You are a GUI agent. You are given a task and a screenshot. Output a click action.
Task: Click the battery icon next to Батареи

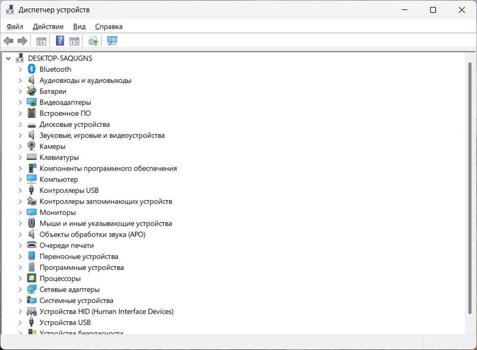coord(31,91)
